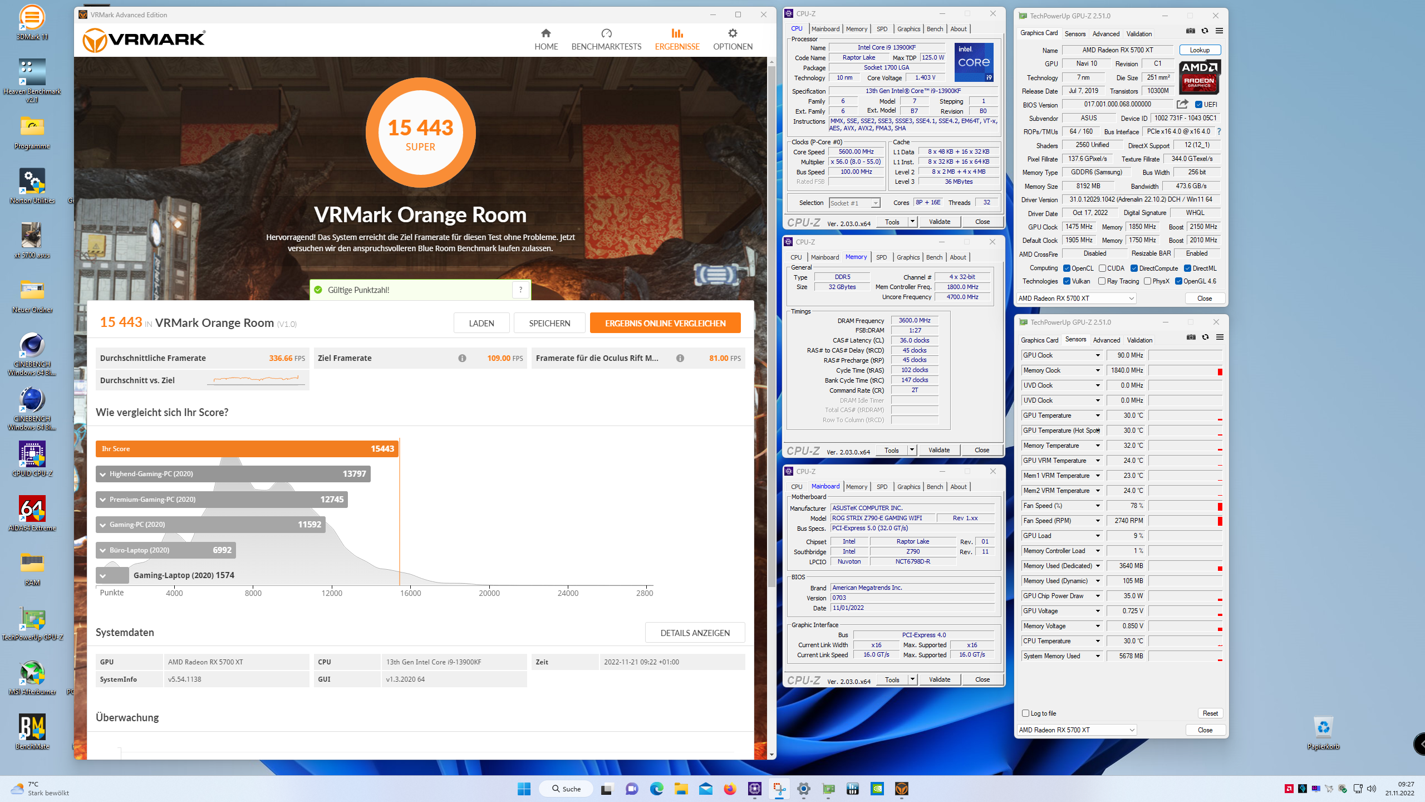Toggle the UEFI checkbox in GPU-Z
The width and height of the screenshot is (1425, 802).
point(1198,104)
